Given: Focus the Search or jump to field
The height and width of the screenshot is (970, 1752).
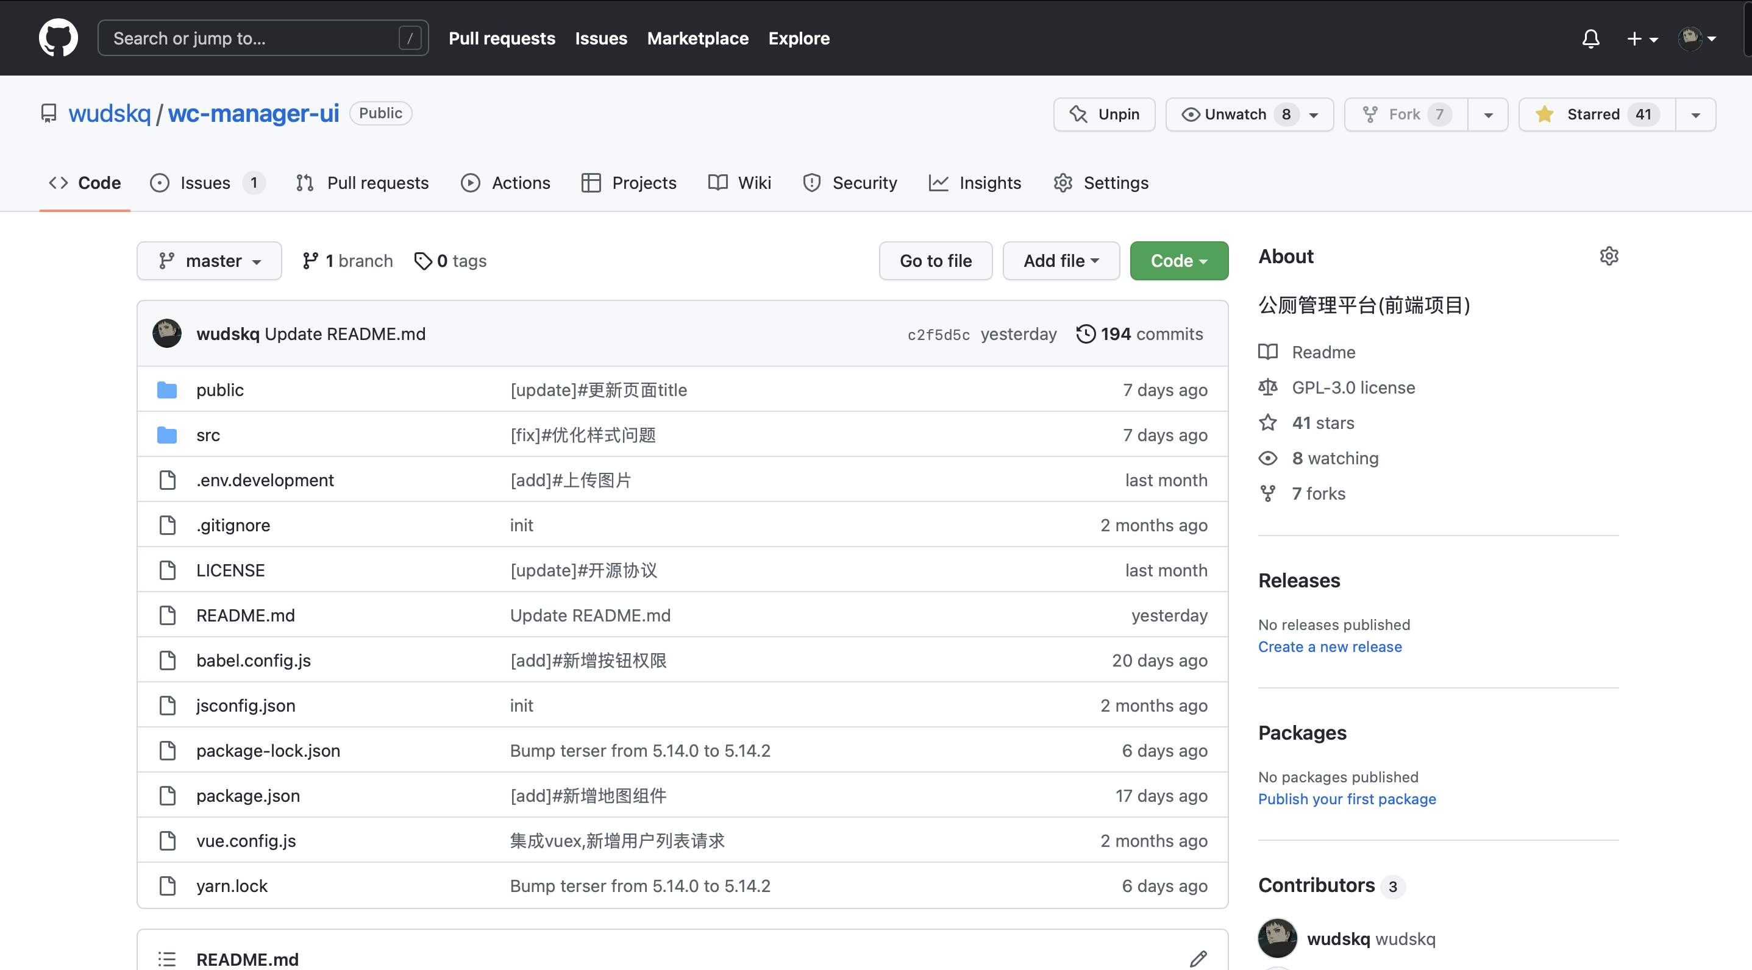Looking at the screenshot, I should [x=263, y=38].
